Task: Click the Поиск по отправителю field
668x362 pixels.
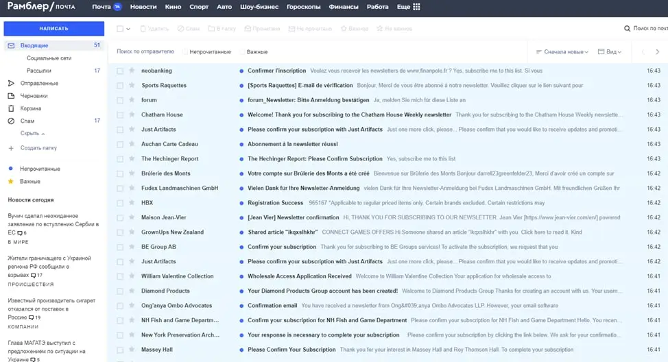Action: pos(145,51)
